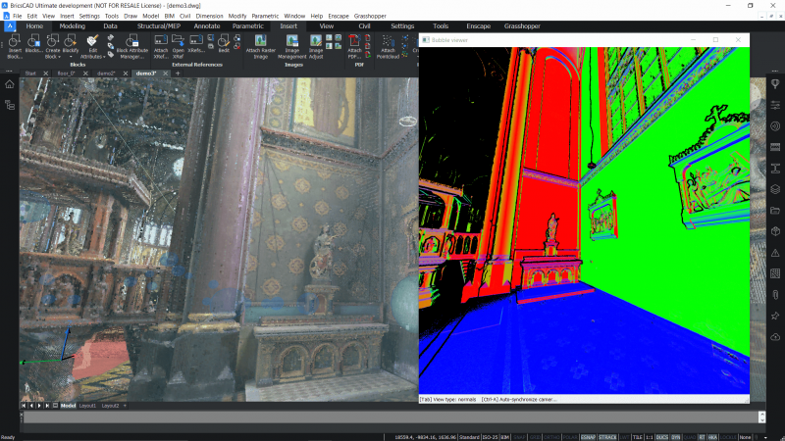Click the command line input field
The image size is (785, 441).
pyautogui.click(x=391, y=417)
